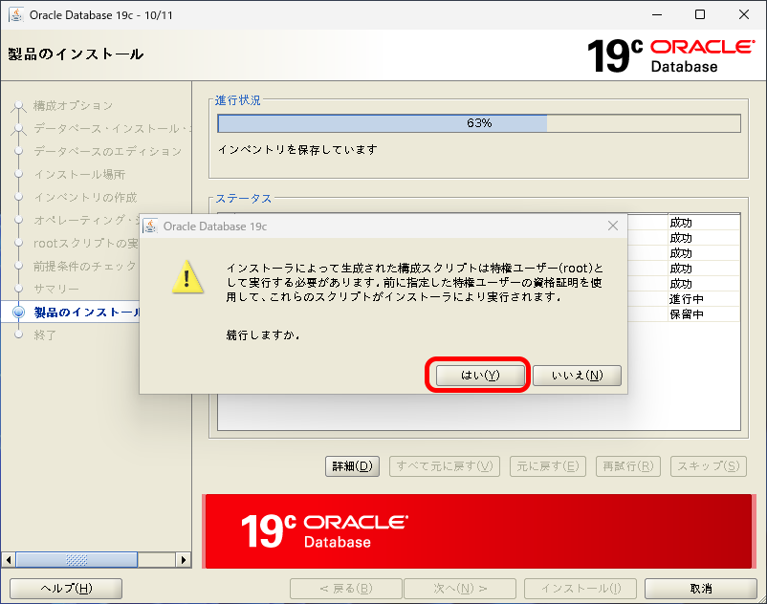Select the データベースのエディション step
This screenshot has width=767, height=604.
click(x=108, y=152)
